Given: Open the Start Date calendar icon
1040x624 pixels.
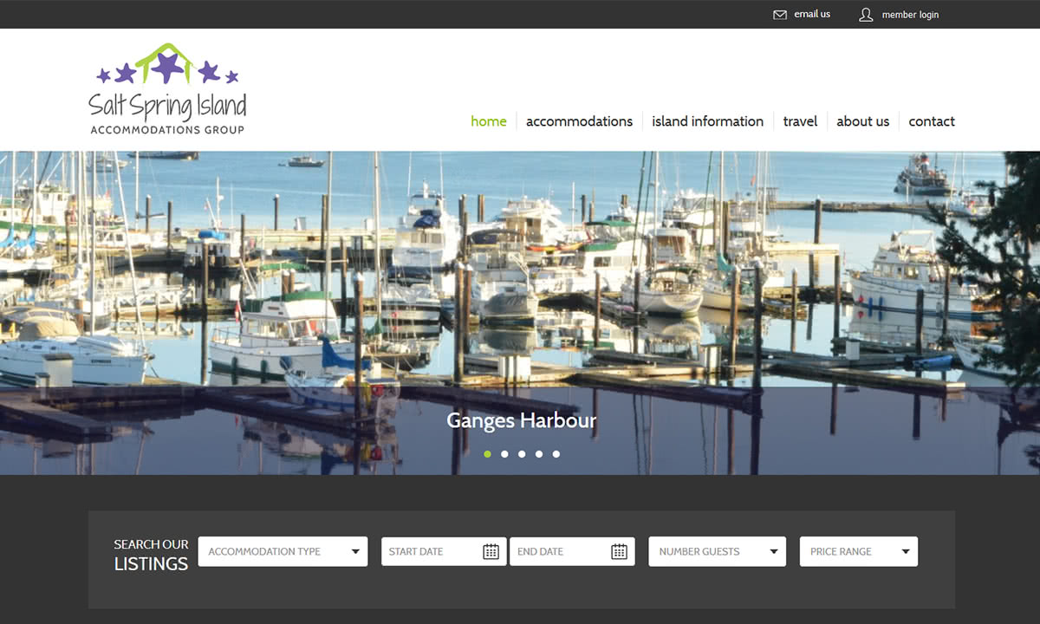Looking at the screenshot, I should (491, 551).
